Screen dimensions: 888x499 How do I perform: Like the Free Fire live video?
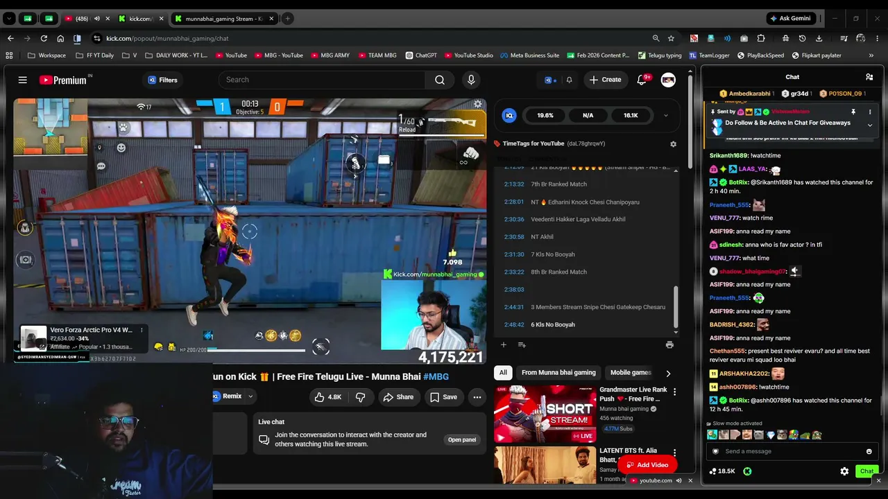pos(327,397)
